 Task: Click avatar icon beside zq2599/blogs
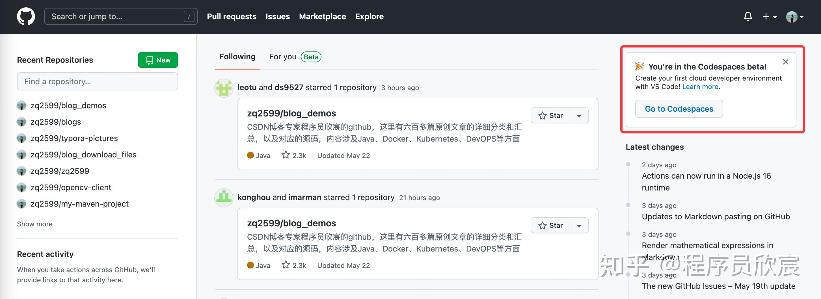coord(21,122)
